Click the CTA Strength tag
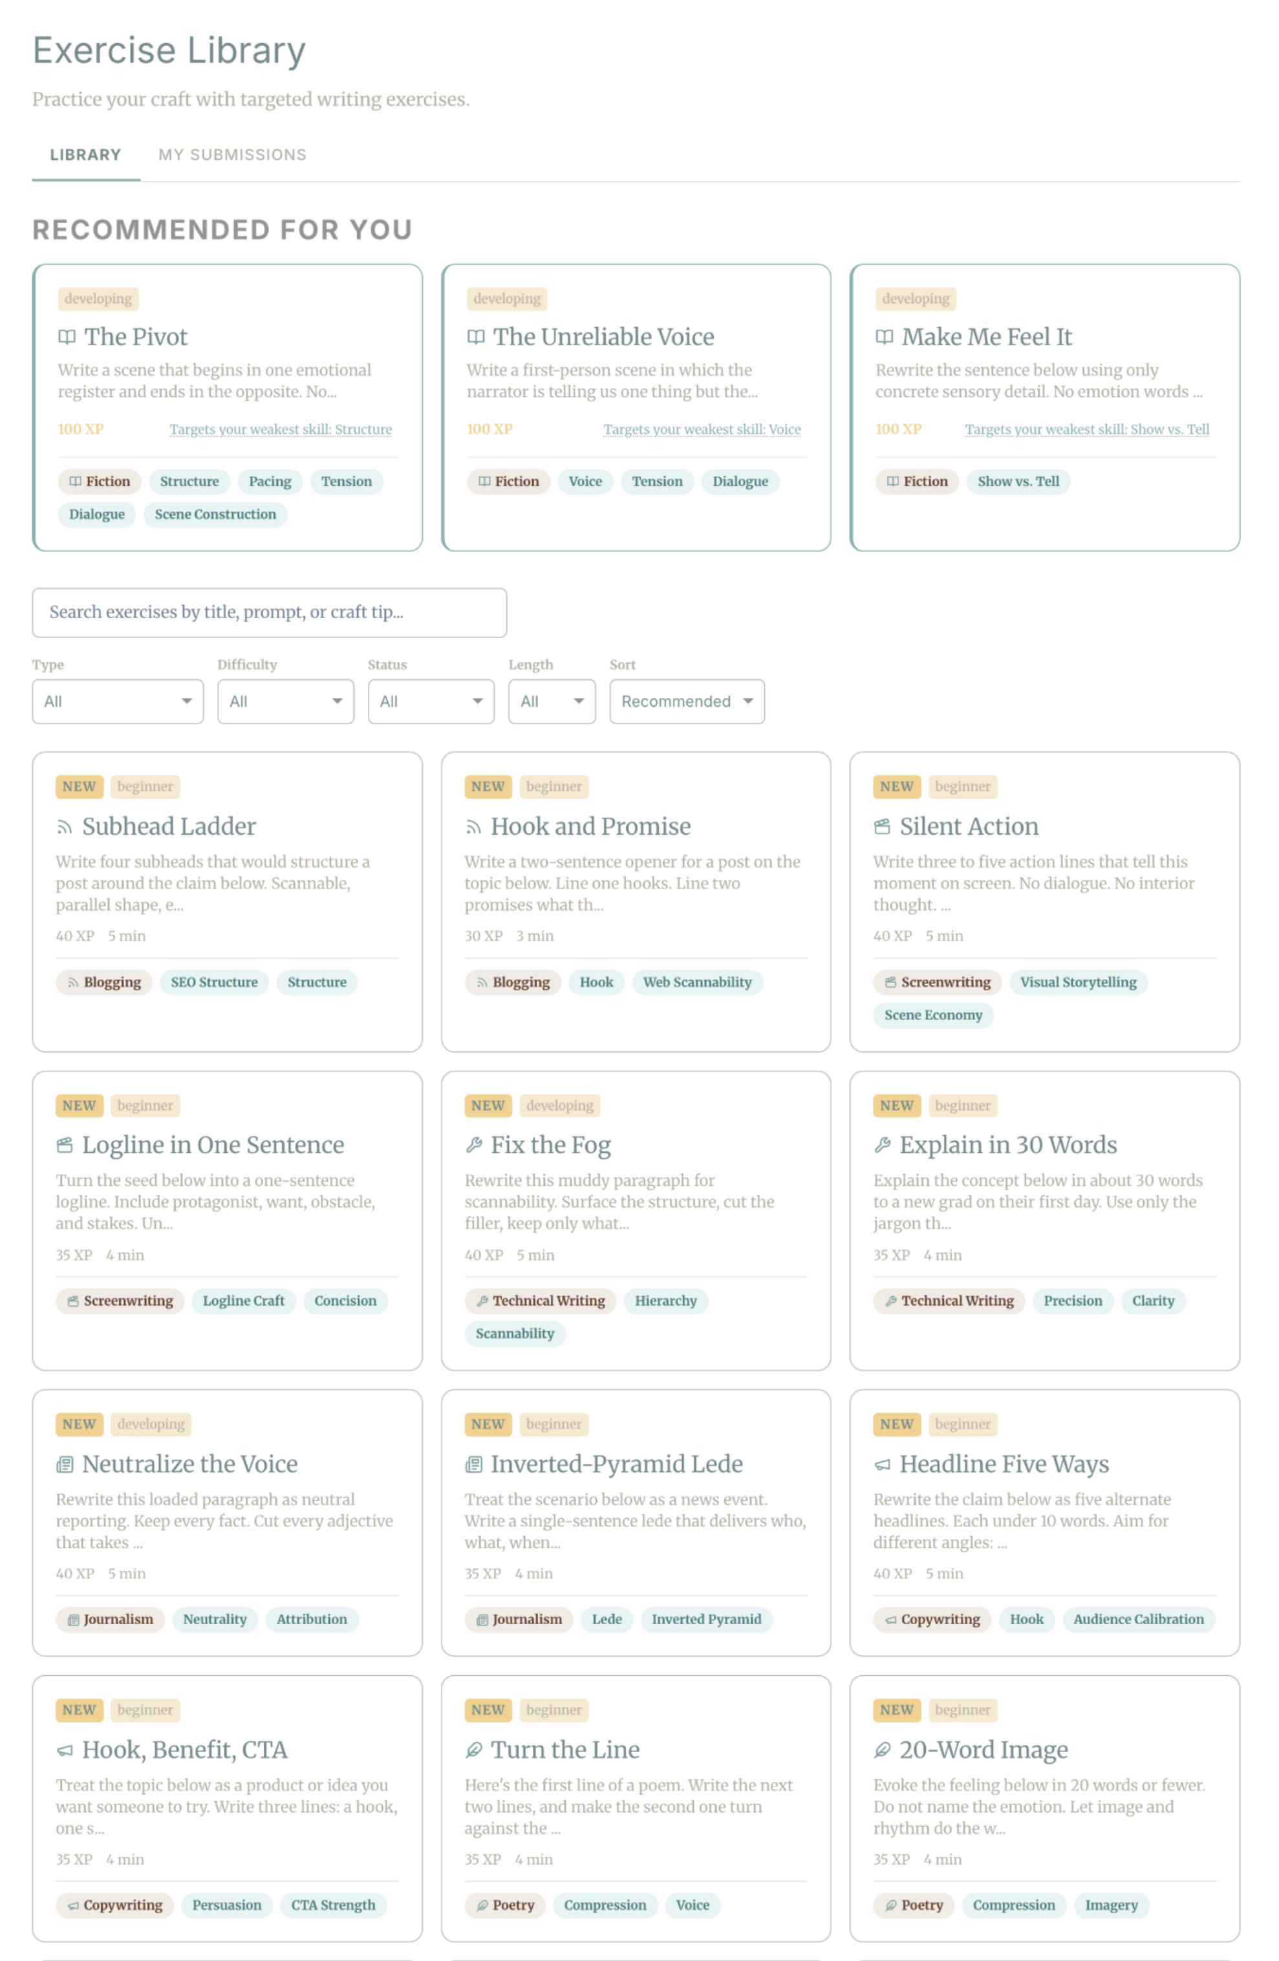 tap(333, 1905)
